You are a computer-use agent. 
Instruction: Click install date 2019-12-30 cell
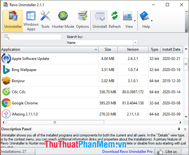(171, 81)
